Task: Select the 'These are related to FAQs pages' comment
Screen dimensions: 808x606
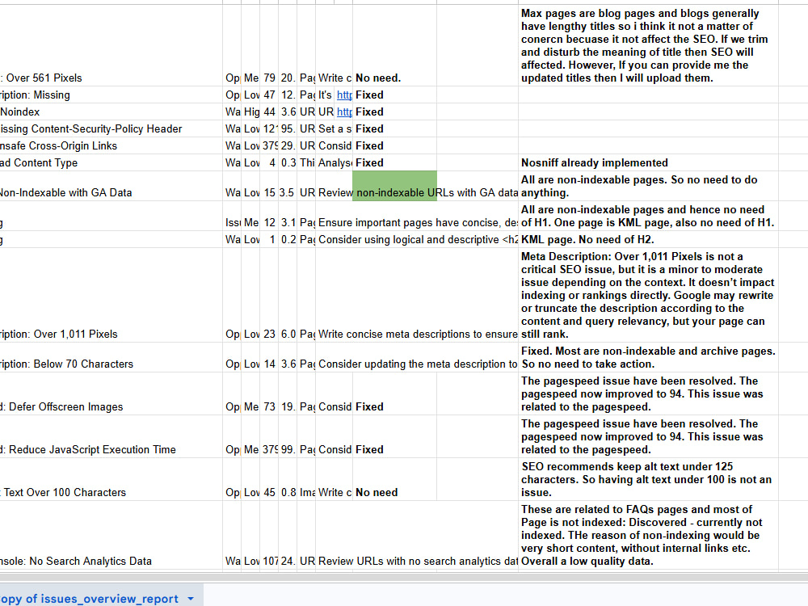Action: coord(648,535)
